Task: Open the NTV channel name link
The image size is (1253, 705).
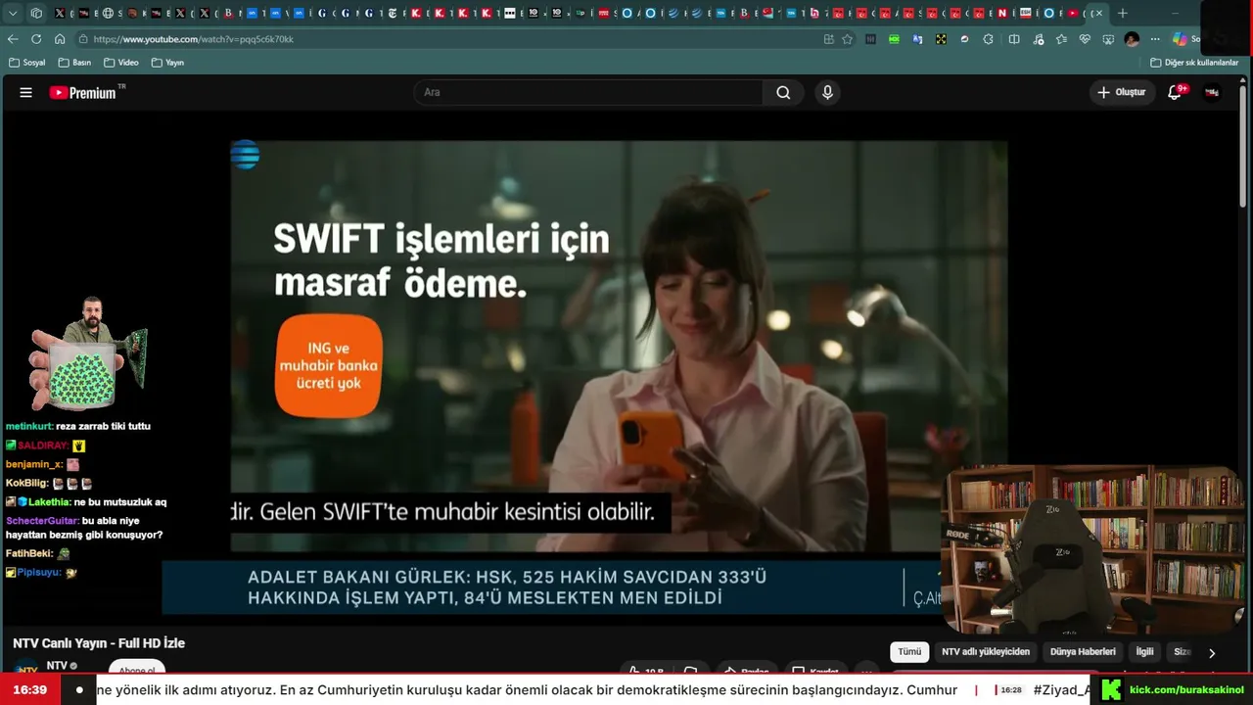Action: 57,666
